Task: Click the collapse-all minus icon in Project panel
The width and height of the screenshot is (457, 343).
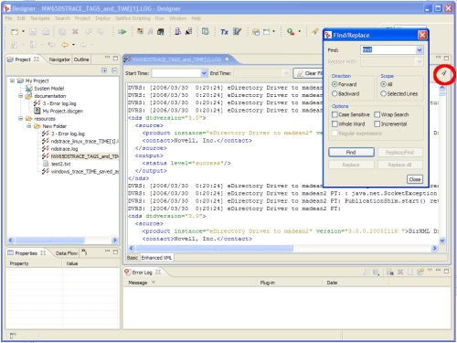Action: [x=114, y=70]
